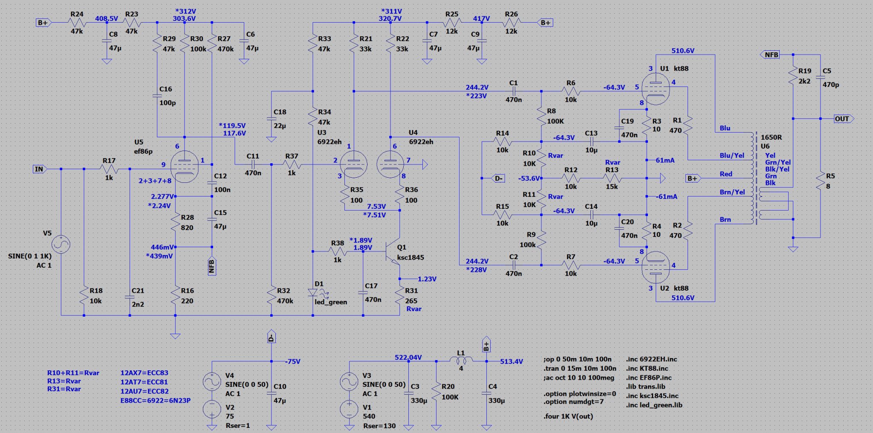Viewport: 873px width, 433px height.
Task: Click the '.inc EF86P.inc' directive
Action: 648,378
